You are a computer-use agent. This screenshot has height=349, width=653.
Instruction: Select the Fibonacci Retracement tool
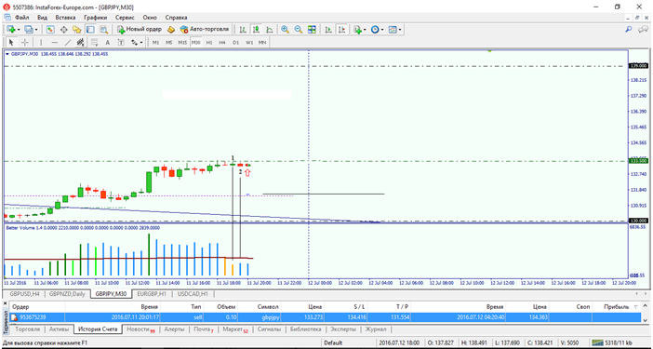click(94, 42)
